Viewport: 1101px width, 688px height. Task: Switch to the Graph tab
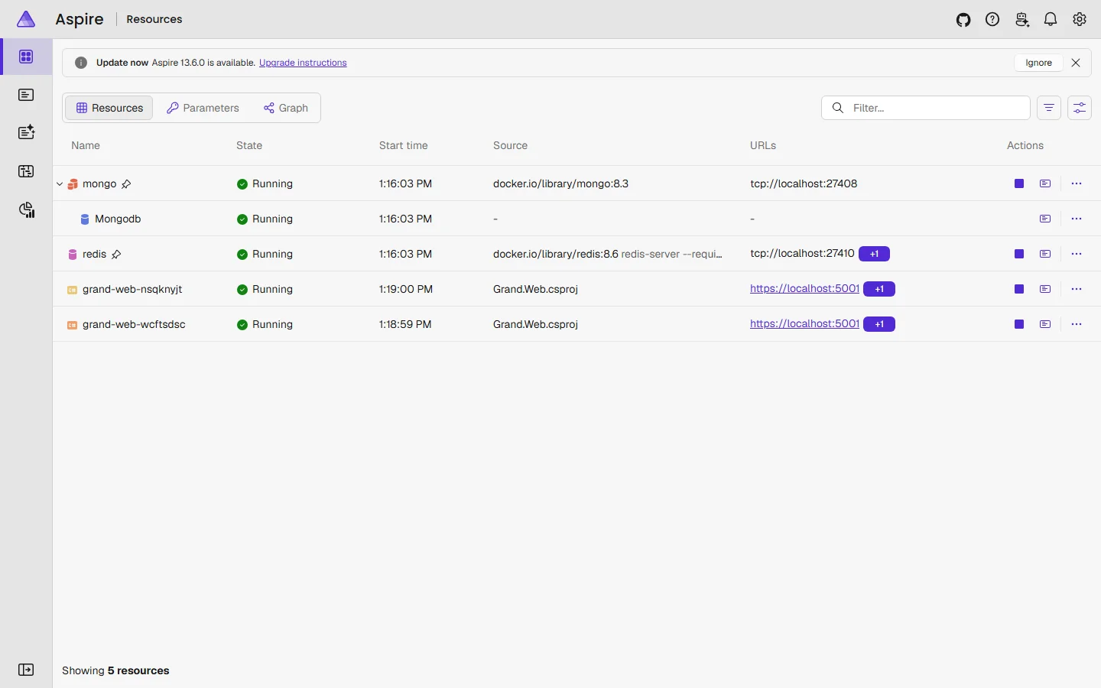tap(286, 108)
